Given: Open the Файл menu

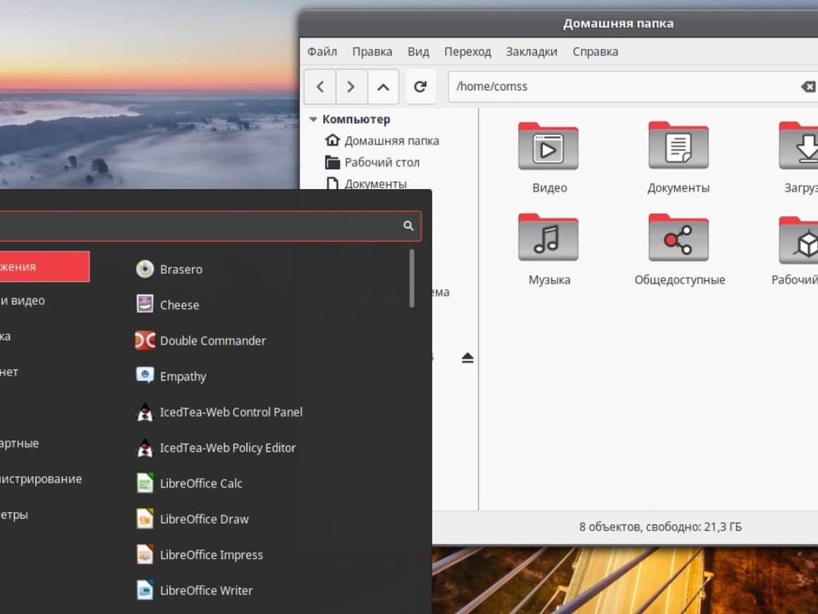Looking at the screenshot, I should (322, 52).
